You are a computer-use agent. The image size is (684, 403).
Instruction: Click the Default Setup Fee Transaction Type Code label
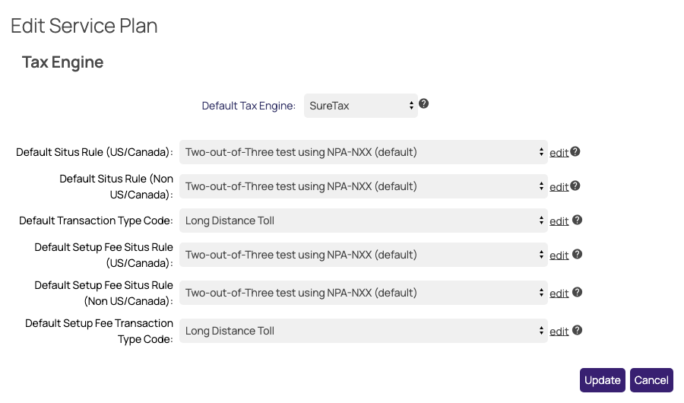tap(99, 331)
